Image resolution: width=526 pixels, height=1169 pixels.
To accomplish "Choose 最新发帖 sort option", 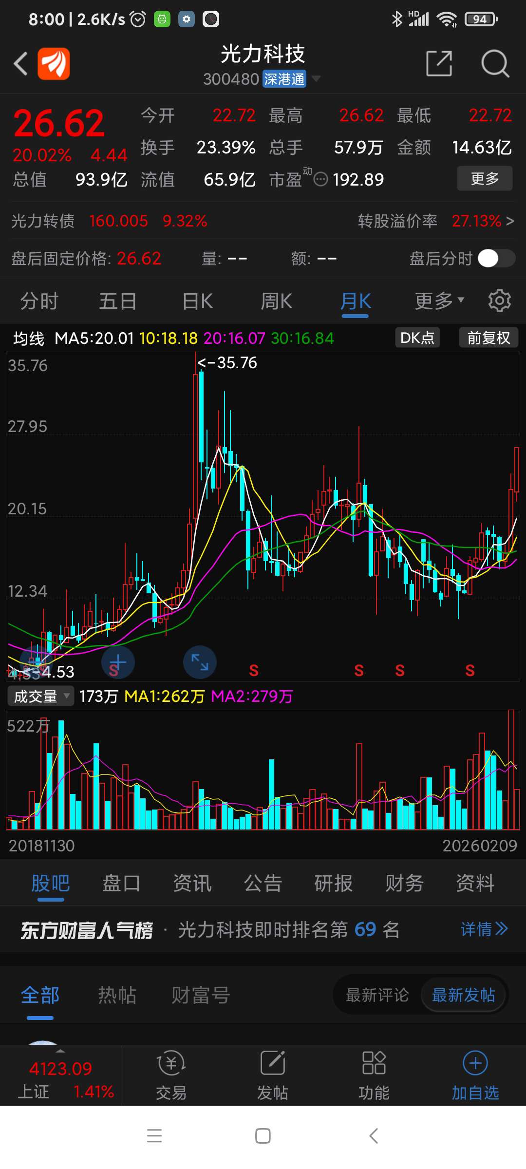I will coord(463,995).
